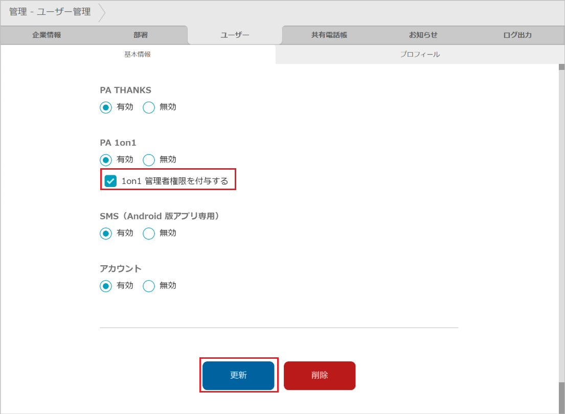The height and width of the screenshot is (414, 565).
Task: Open the 企業情報 tab
Action: (47, 35)
